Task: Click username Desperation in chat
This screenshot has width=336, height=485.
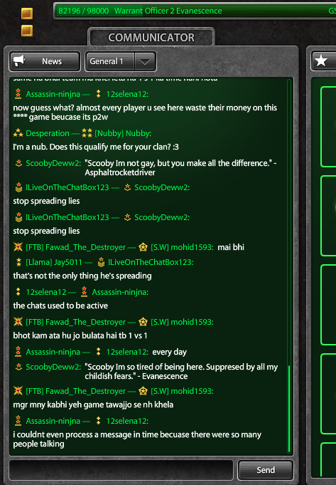Action: tap(48, 133)
